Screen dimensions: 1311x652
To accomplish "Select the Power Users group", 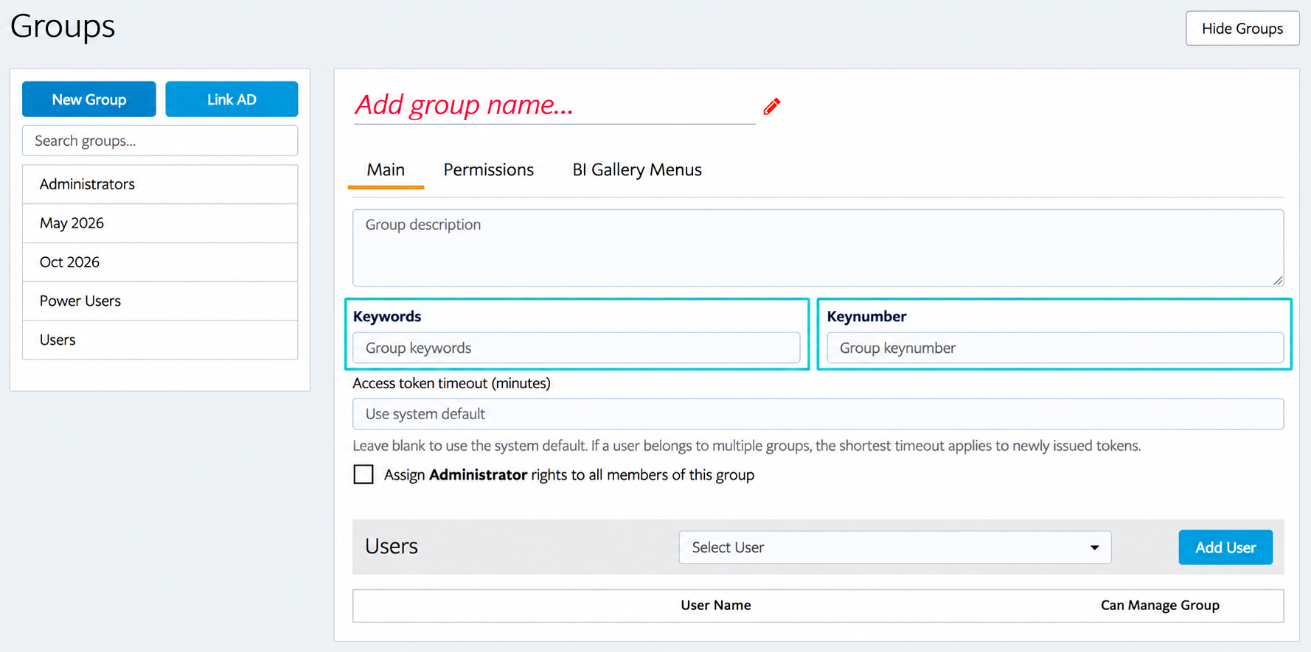I will [x=160, y=301].
